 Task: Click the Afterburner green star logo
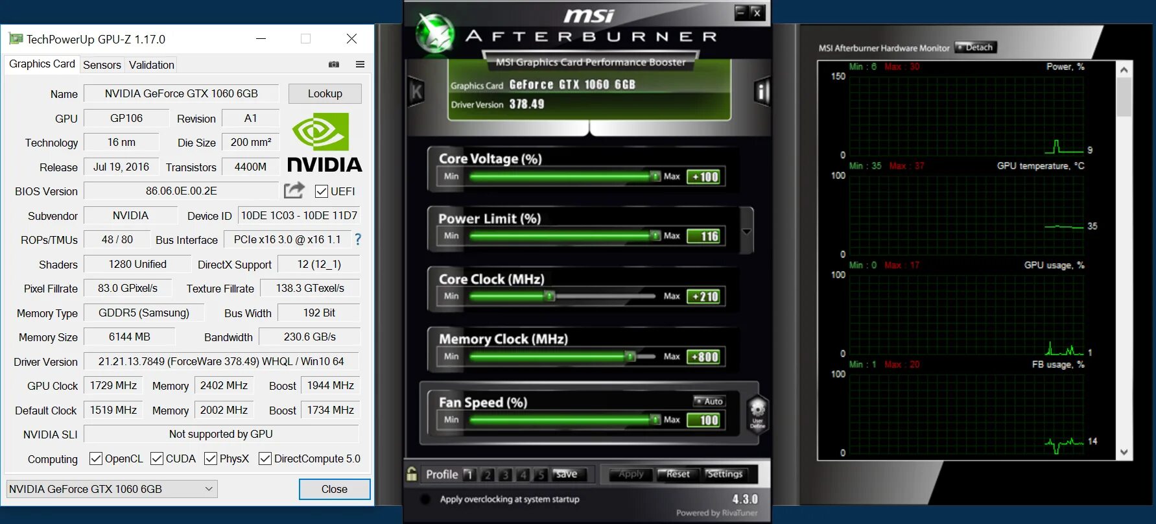pyautogui.click(x=434, y=32)
